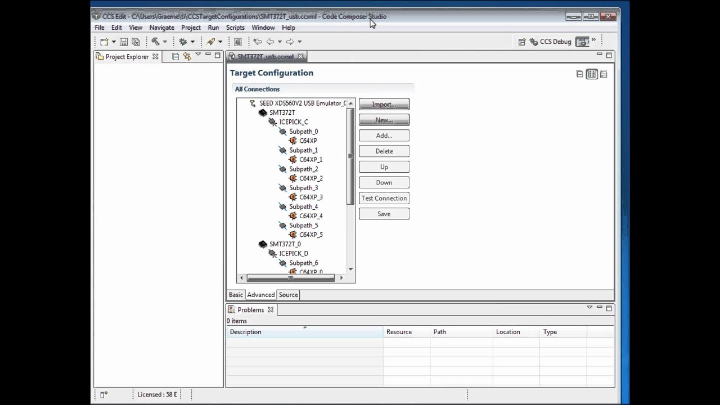Open the New file dropdown arrow

pos(114,42)
